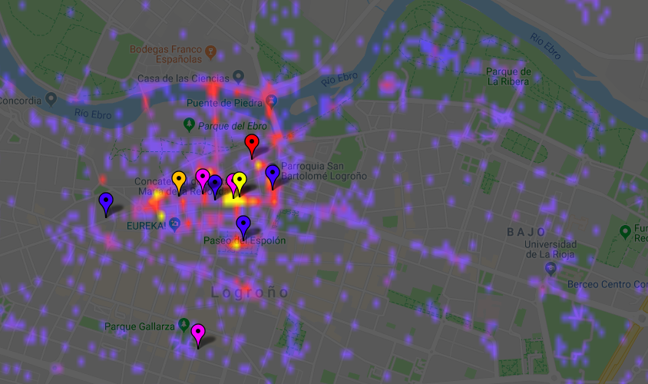Viewport: 648px width, 384px height.
Task: Click the Paseo del Espolón label
Action: [244, 240]
